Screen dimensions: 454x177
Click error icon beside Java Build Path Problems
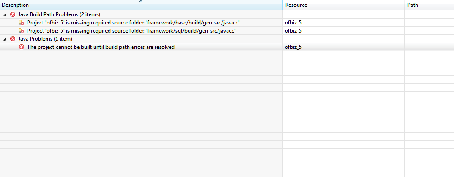pos(13,14)
